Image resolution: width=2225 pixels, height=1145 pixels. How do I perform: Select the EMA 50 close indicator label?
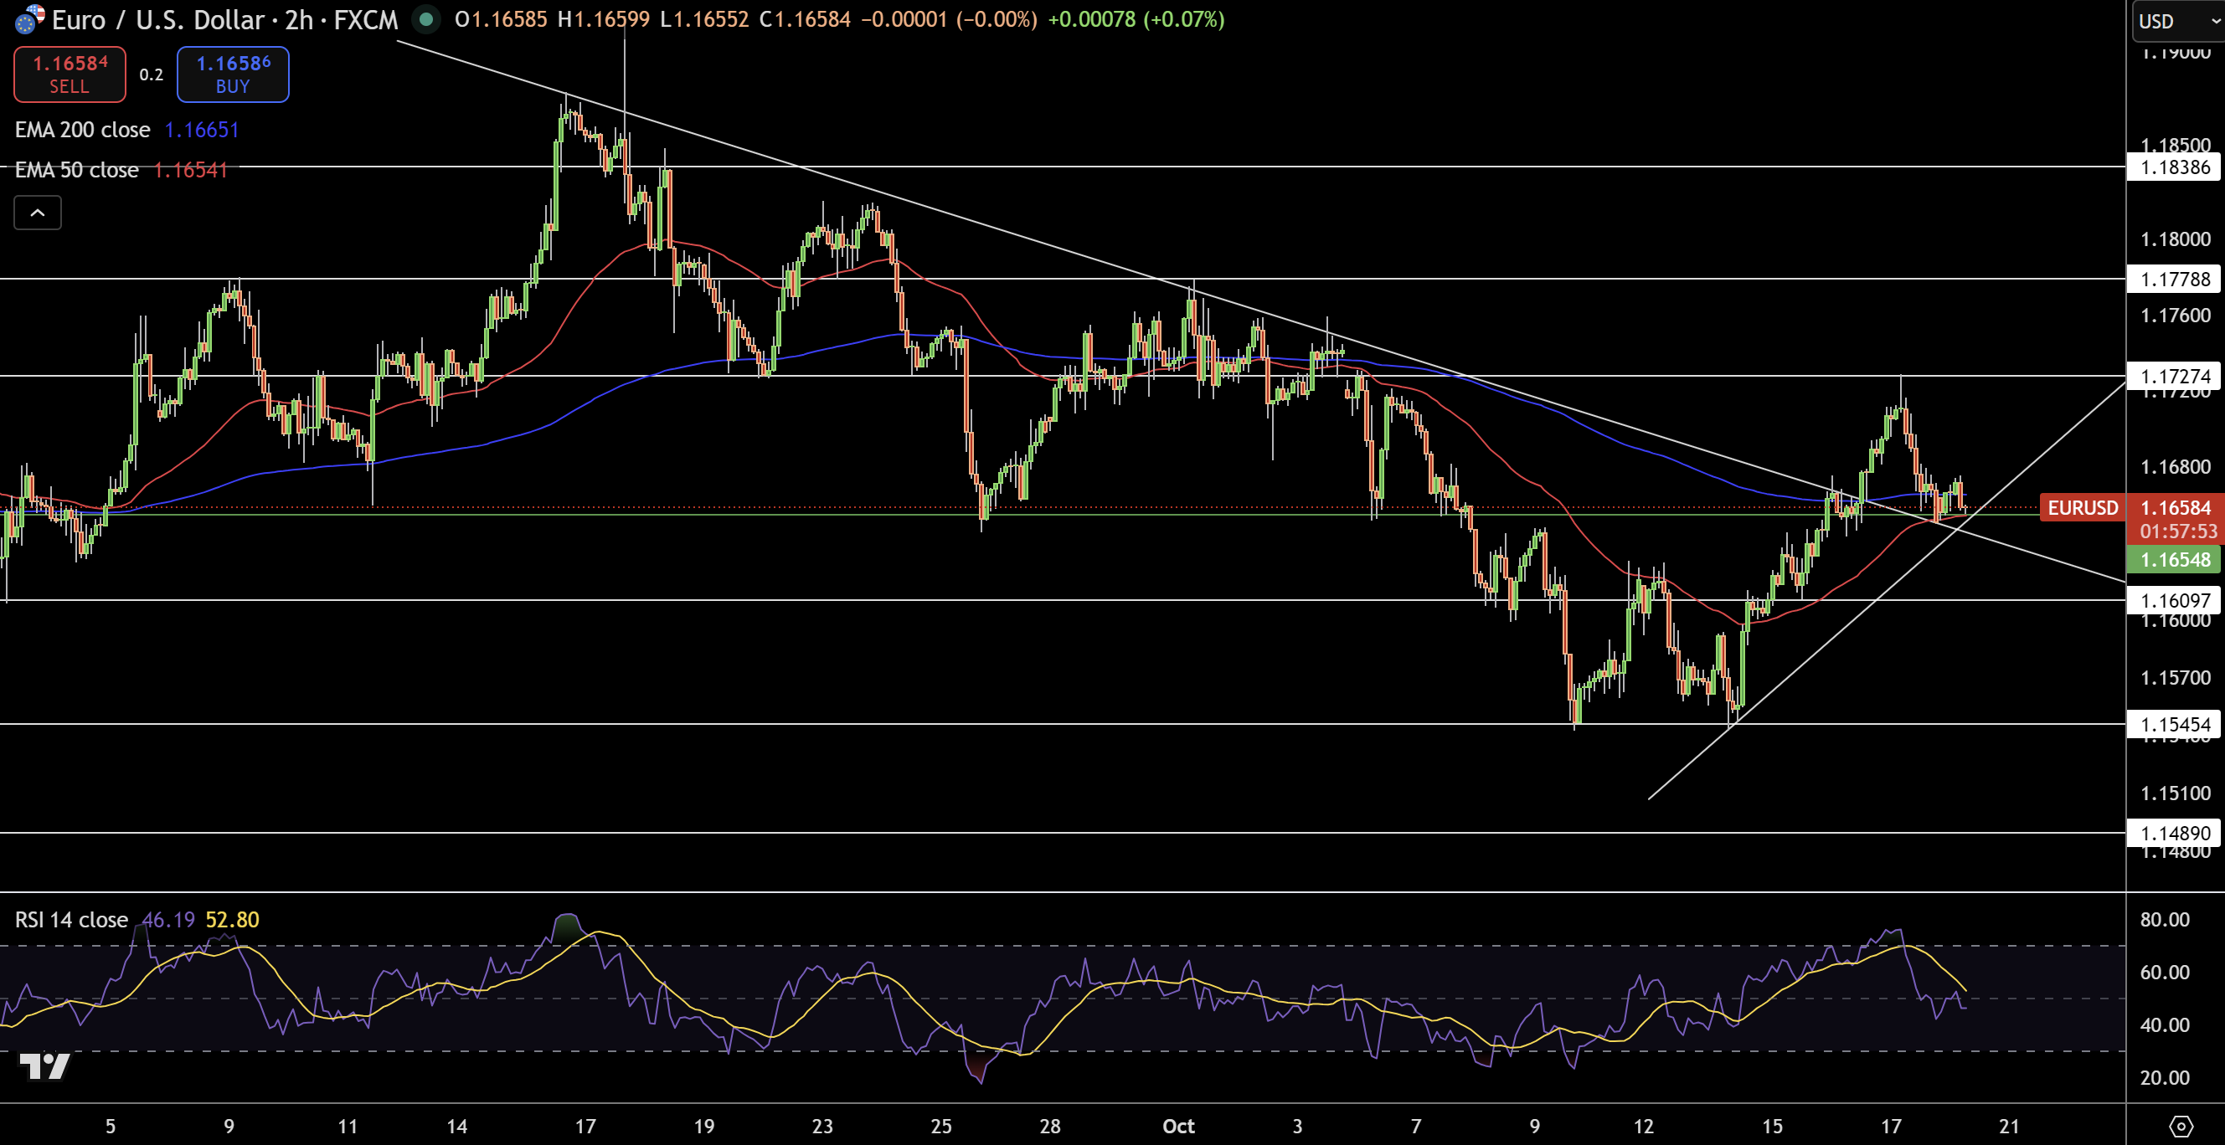pyautogui.click(x=77, y=170)
